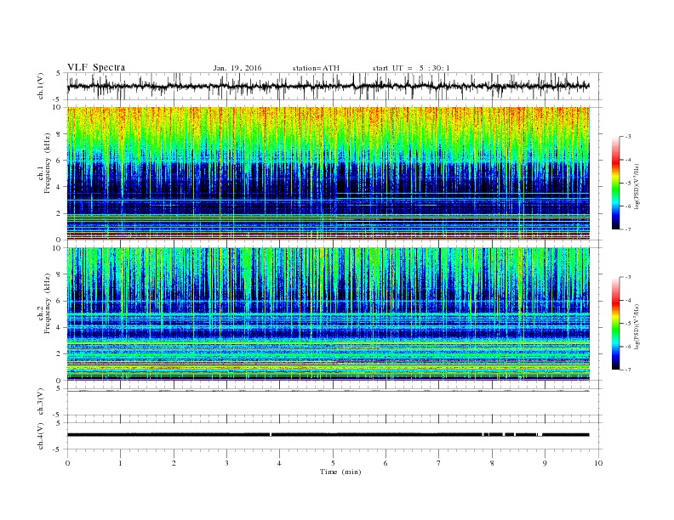674x520 pixels.
Task: Click the "ch.1(V)" waveform axis label
Action: click(x=41, y=86)
